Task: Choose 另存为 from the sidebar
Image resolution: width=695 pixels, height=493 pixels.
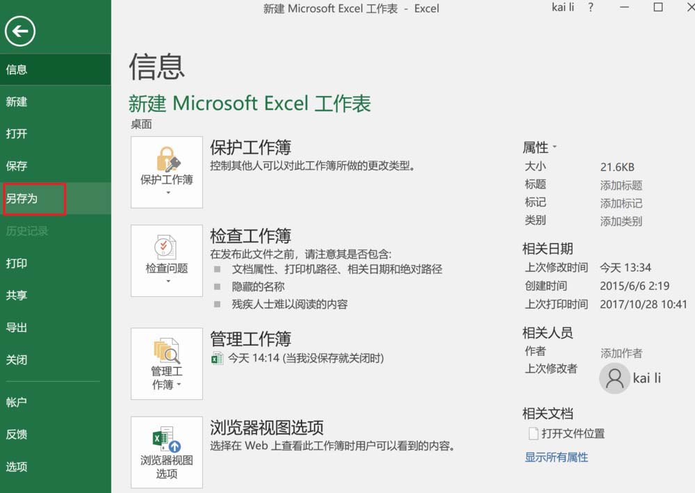Action: (56, 198)
